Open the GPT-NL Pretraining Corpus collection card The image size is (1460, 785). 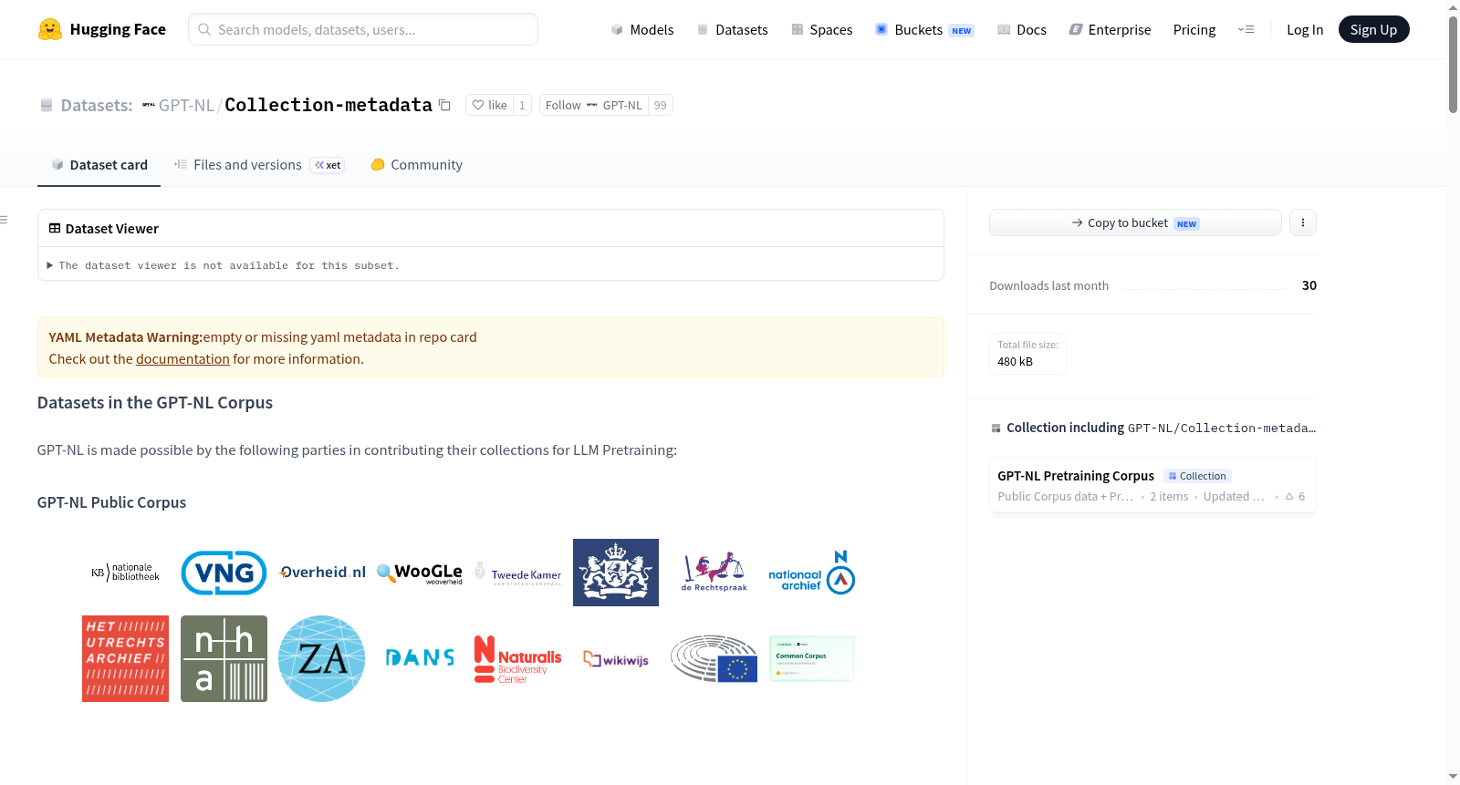coord(1152,485)
